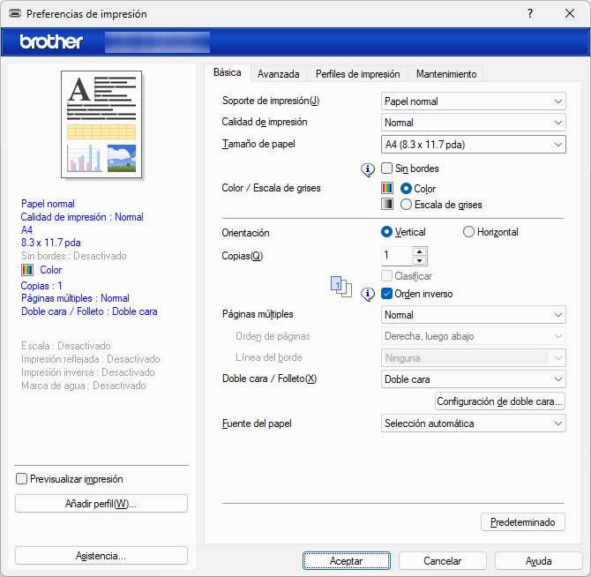Click the printer icon in title bar
591x577 pixels.
point(15,14)
